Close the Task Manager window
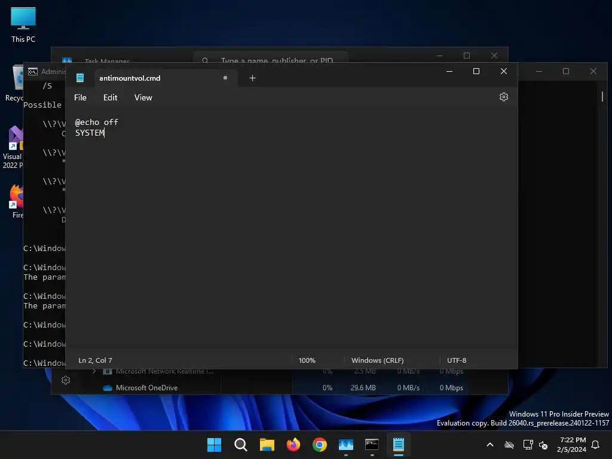Image resolution: width=612 pixels, height=459 pixels. tap(494, 56)
